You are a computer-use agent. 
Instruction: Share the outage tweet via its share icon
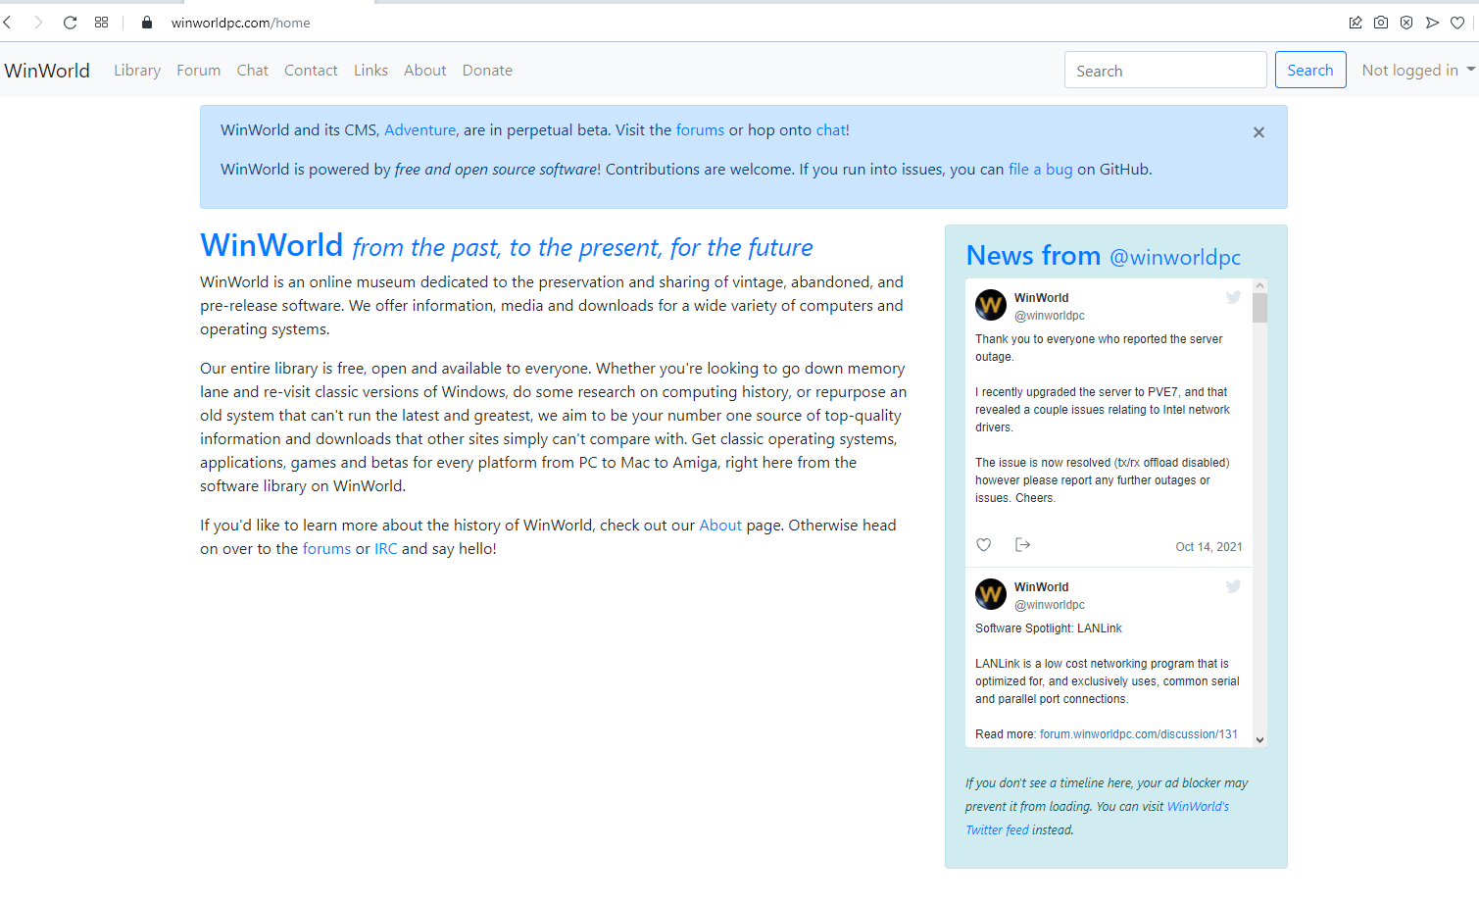click(1022, 544)
